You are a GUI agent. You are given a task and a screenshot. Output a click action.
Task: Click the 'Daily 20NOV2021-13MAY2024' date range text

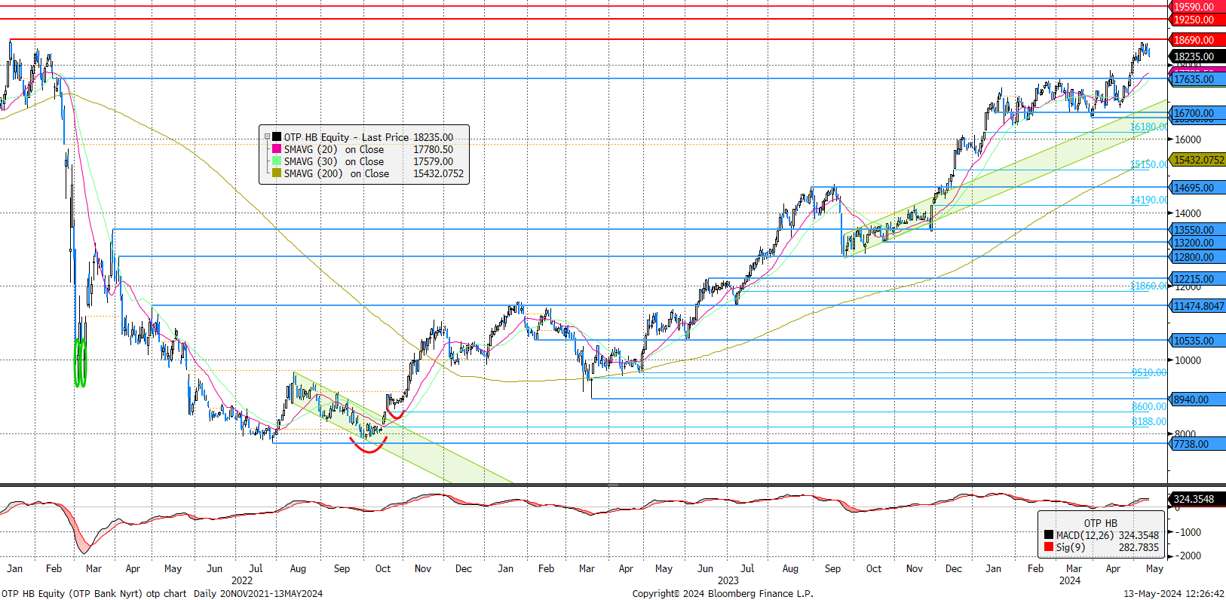pyautogui.click(x=258, y=593)
